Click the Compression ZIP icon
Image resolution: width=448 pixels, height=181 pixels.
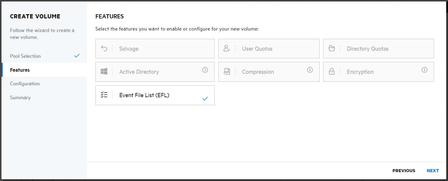(x=227, y=72)
